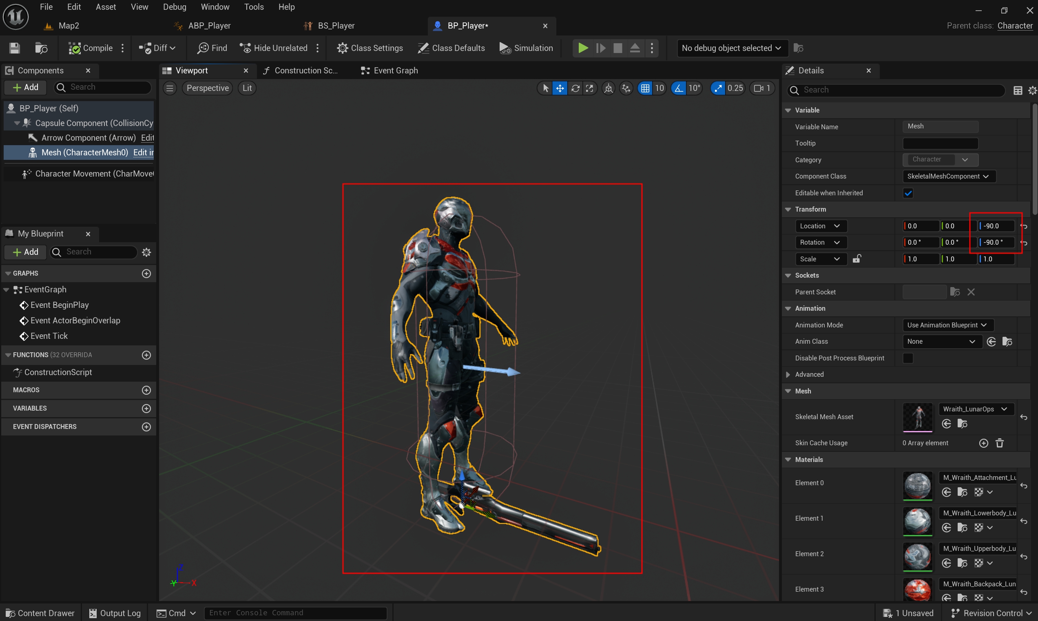Toggle Hide Unrelated nodes
This screenshot has height=621, width=1038.
(x=273, y=48)
